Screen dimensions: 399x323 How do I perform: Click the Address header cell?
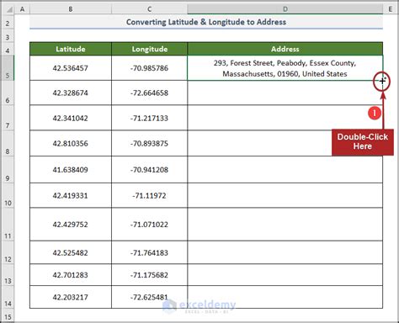[x=285, y=49]
